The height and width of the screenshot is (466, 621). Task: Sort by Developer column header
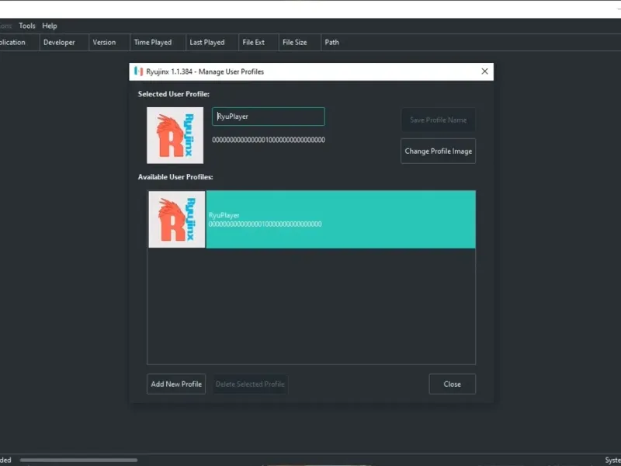coord(64,43)
